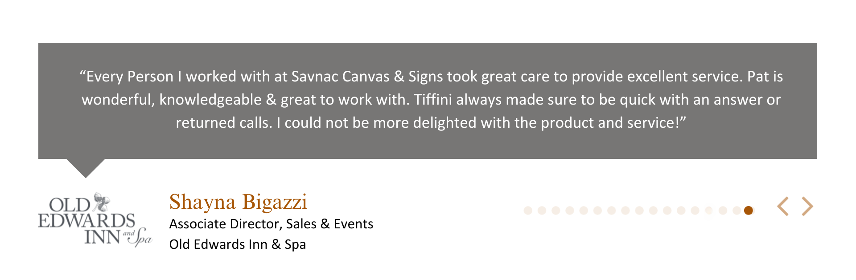Jump to the fourth testimonial dot
Image resolution: width=856 pixels, height=280 pixels.
pos(569,211)
